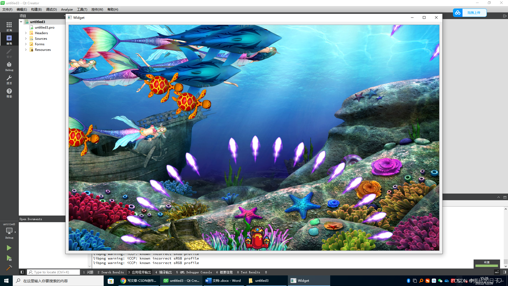This screenshot has height=286, width=508.
Task: Open Windows Start menu
Action: click(x=6, y=281)
